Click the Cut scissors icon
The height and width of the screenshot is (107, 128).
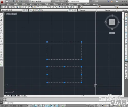coord(23,7)
